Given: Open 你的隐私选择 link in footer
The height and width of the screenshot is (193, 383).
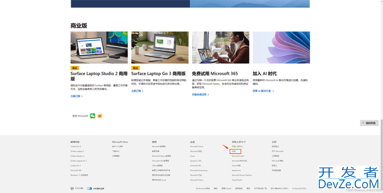Looking at the screenshot, I should pos(99,188).
